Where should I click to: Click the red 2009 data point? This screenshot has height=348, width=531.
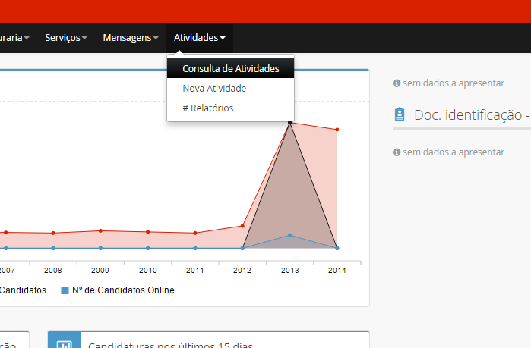tap(100, 230)
